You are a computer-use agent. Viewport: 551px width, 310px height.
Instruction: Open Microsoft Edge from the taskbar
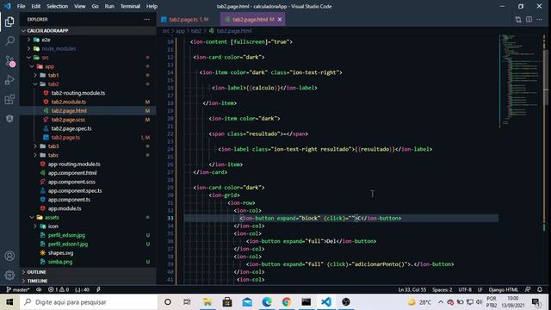267,302
